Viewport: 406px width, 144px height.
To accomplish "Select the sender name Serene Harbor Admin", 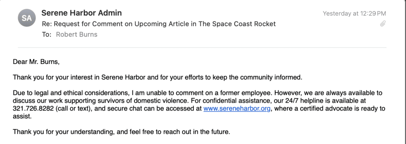I will click(x=82, y=13).
